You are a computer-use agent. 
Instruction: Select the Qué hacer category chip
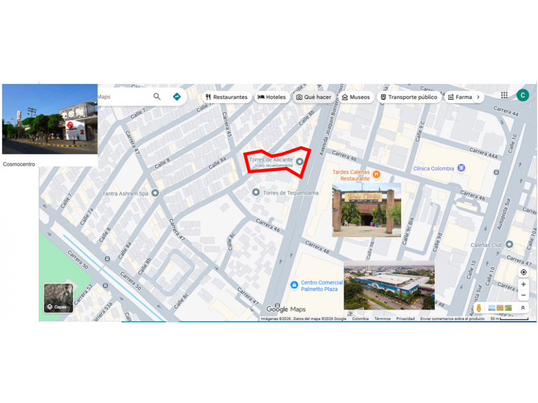pos(314,97)
